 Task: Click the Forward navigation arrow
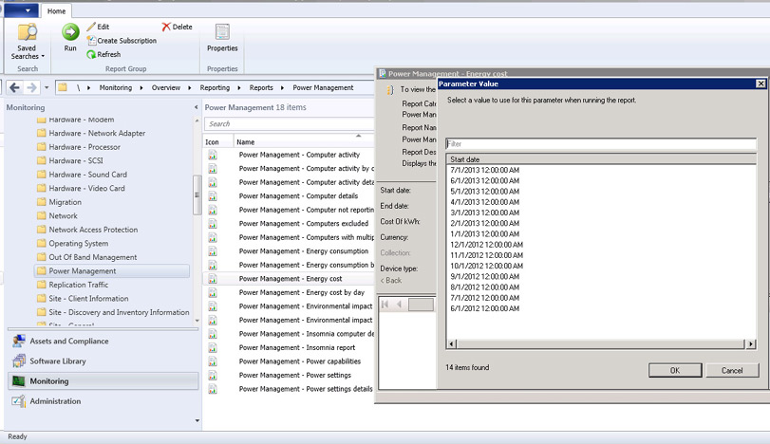31,88
